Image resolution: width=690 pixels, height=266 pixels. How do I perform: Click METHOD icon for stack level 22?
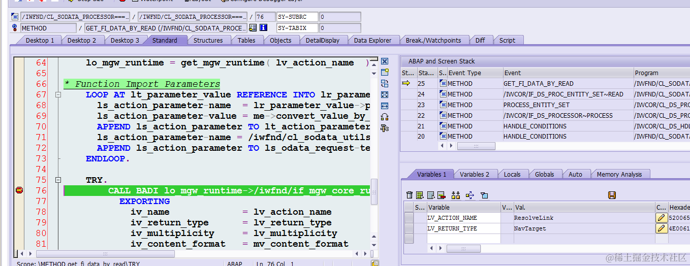pyautogui.click(x=443, y=115)
